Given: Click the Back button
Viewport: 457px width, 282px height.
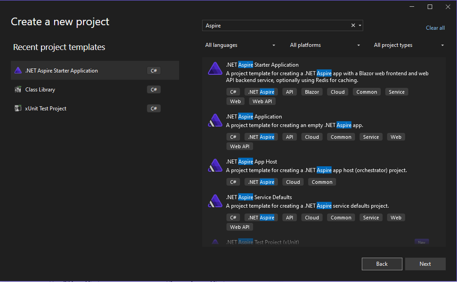Looking at the screenshot, I should (x=382, y=264).
